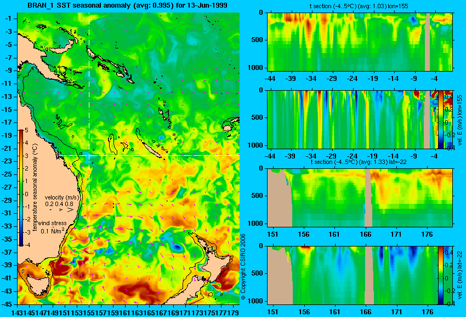This screenshot has width=466, height=317.
Task: Click the vertical white dashed lon=155 line
Action: [x=89, y=158]
